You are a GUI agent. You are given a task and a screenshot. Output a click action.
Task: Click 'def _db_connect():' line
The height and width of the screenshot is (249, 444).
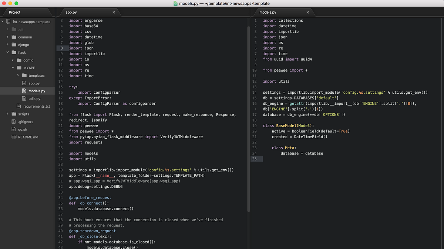(89, 203)
